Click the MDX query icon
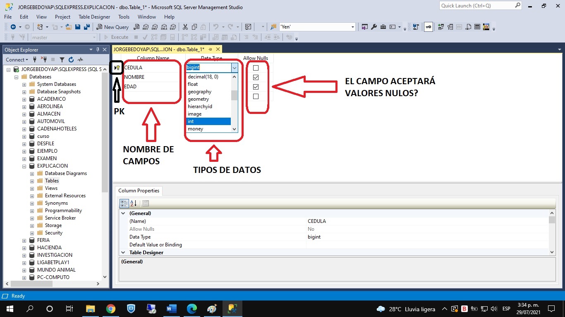 146,27
